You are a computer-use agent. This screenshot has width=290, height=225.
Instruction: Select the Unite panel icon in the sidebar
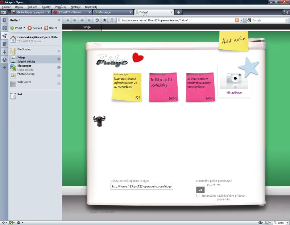(x=4, y=36)
